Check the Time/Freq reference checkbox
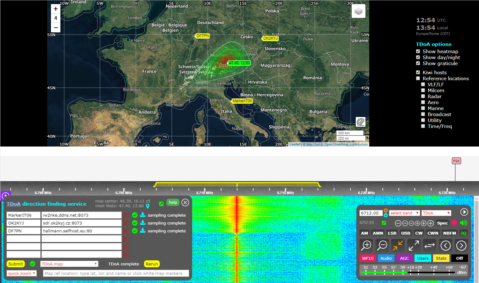This screenshot has width=479, height=283. click(423, 126)
